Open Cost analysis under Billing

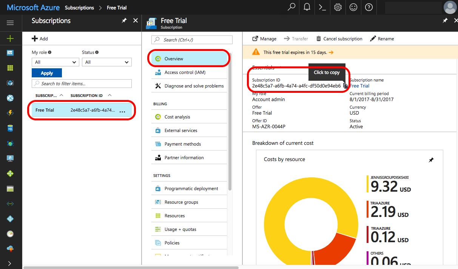click(x=189, y=117)
